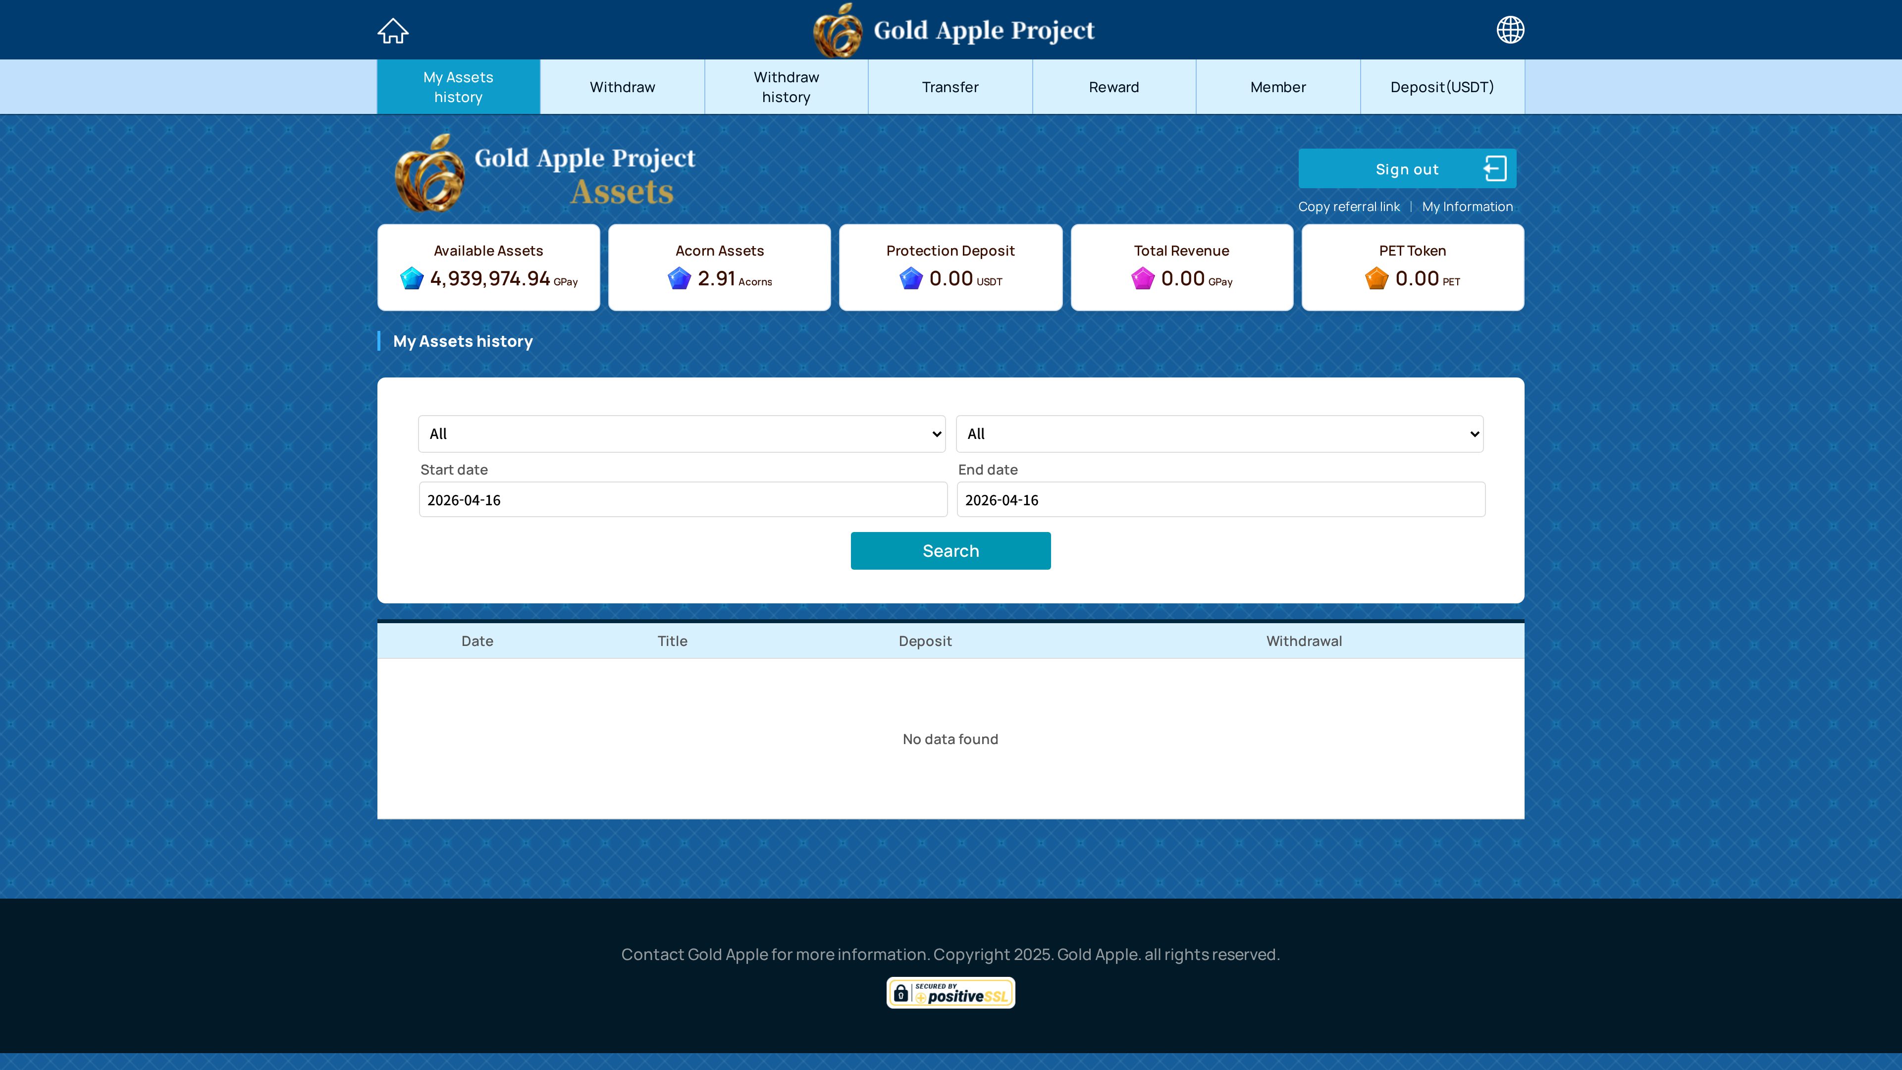Click the cyan gem beside Available Assets
1902x1070 pixels.
pyautogui.click(x=412, y=278)
